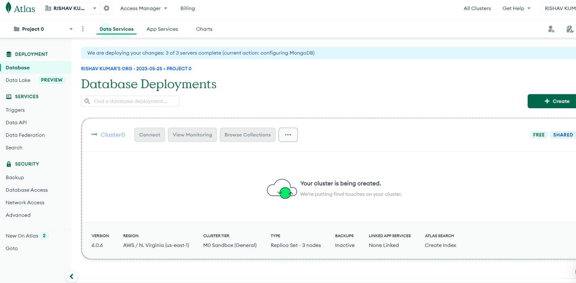Image resolution: width=576 pixels, height=283 pixels.
Task: Click the Deployment database stack icon
Action: click(9, 54)
